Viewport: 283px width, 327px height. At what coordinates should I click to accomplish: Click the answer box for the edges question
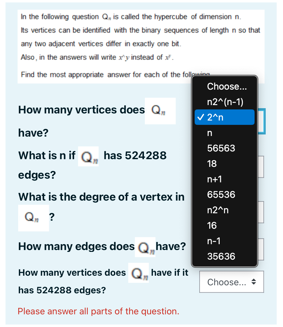coord(261,249)
